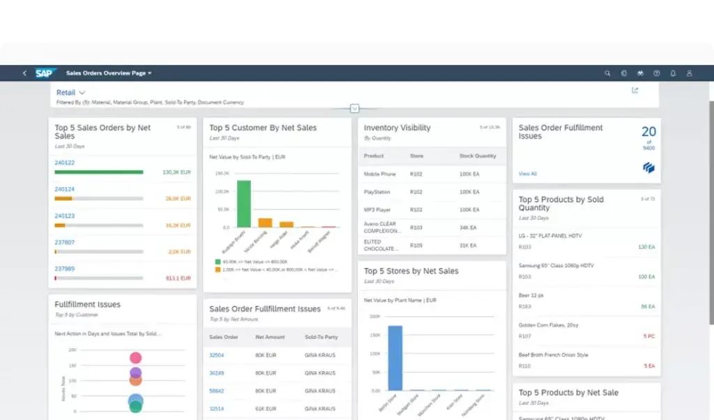Open help via the question mark icon

click(x=657, y=73)
